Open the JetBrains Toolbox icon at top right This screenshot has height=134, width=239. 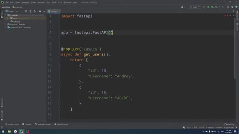[236, 7]
